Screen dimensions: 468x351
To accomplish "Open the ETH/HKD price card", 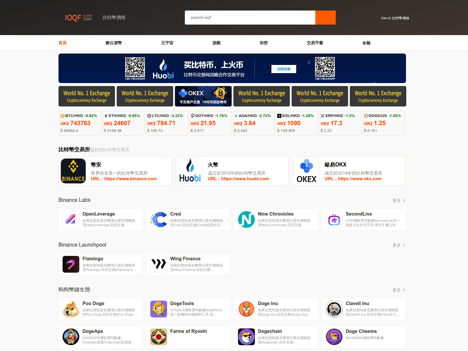I will click(x=124, y=123).
